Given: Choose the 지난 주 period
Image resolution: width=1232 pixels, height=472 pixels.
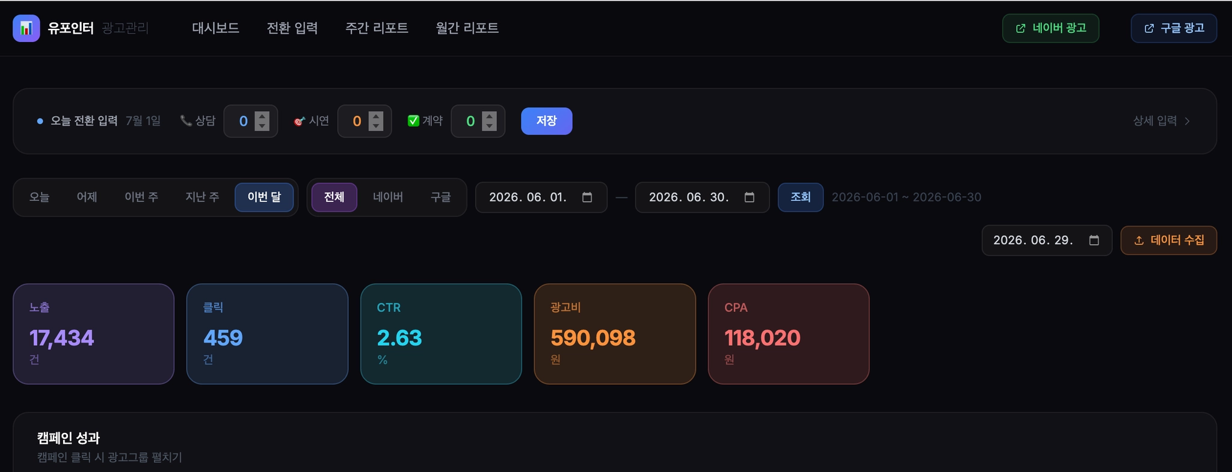Looking at the screenshot, I should coord(202,197).
